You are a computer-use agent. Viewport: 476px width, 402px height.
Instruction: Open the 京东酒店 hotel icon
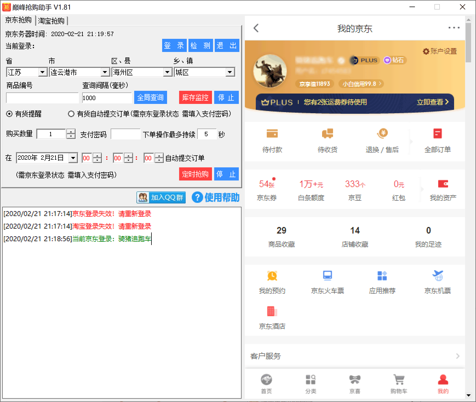point(272,311)
